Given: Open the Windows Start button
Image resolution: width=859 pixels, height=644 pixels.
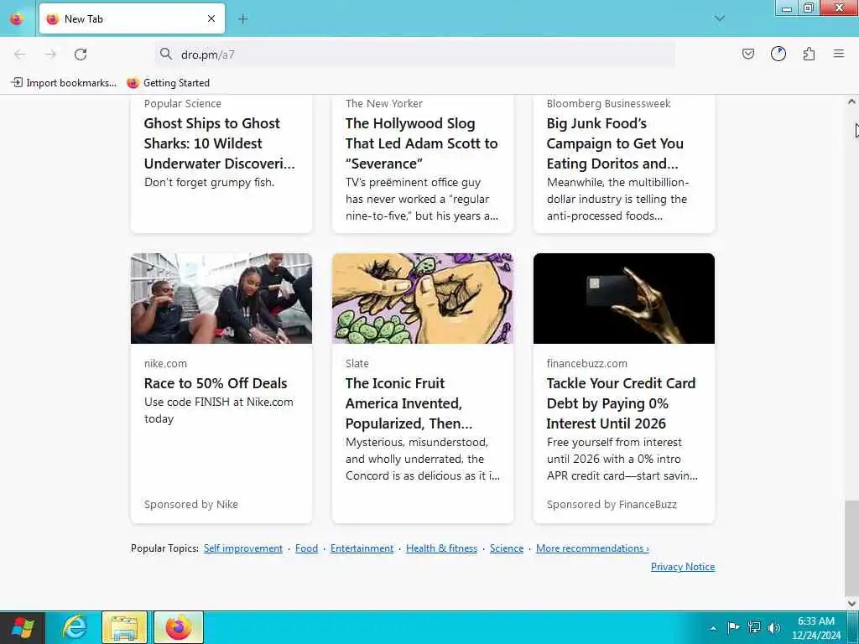Looking at the screenshot, I should tap(23, 627).
